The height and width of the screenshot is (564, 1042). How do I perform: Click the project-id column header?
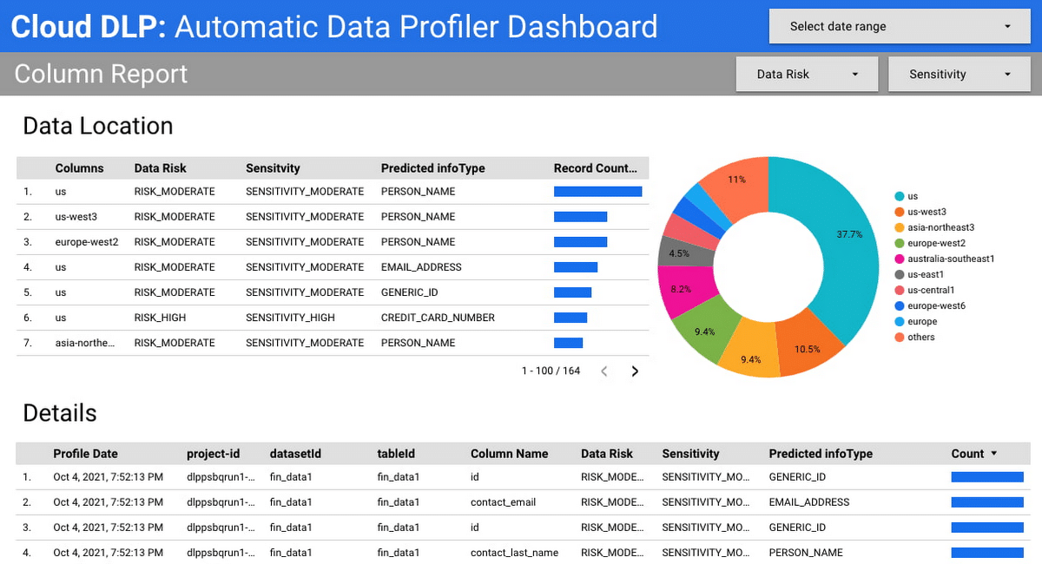[213, 454]
